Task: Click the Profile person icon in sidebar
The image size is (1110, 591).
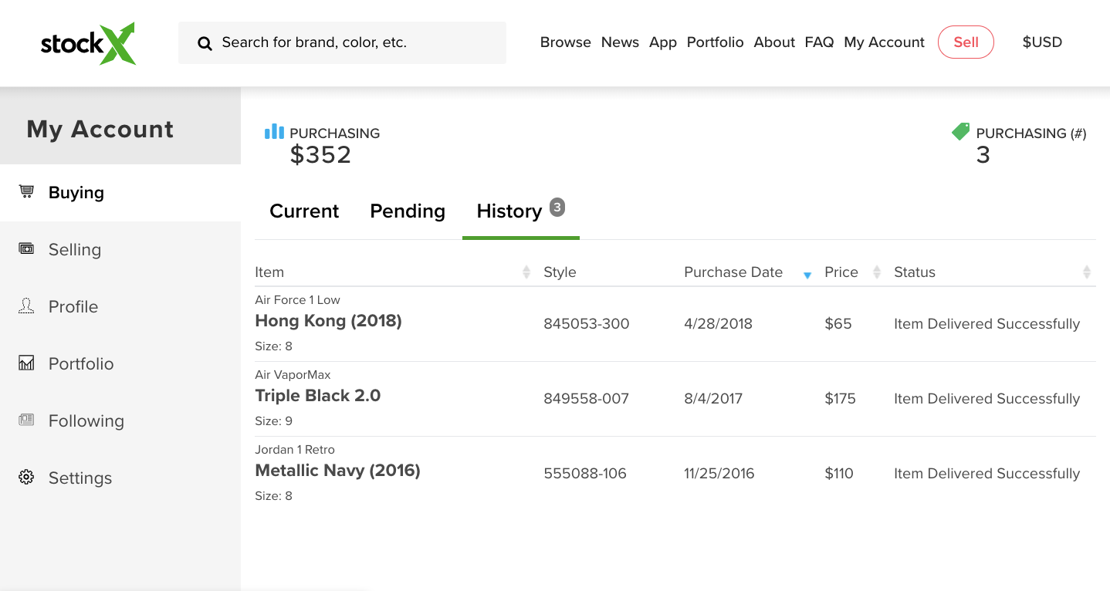Action: 27,306
